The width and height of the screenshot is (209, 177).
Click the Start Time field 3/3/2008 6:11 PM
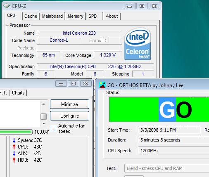169,130
